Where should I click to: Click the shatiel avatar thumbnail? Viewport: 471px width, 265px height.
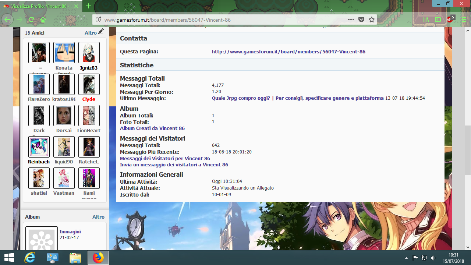click(39, 178)
